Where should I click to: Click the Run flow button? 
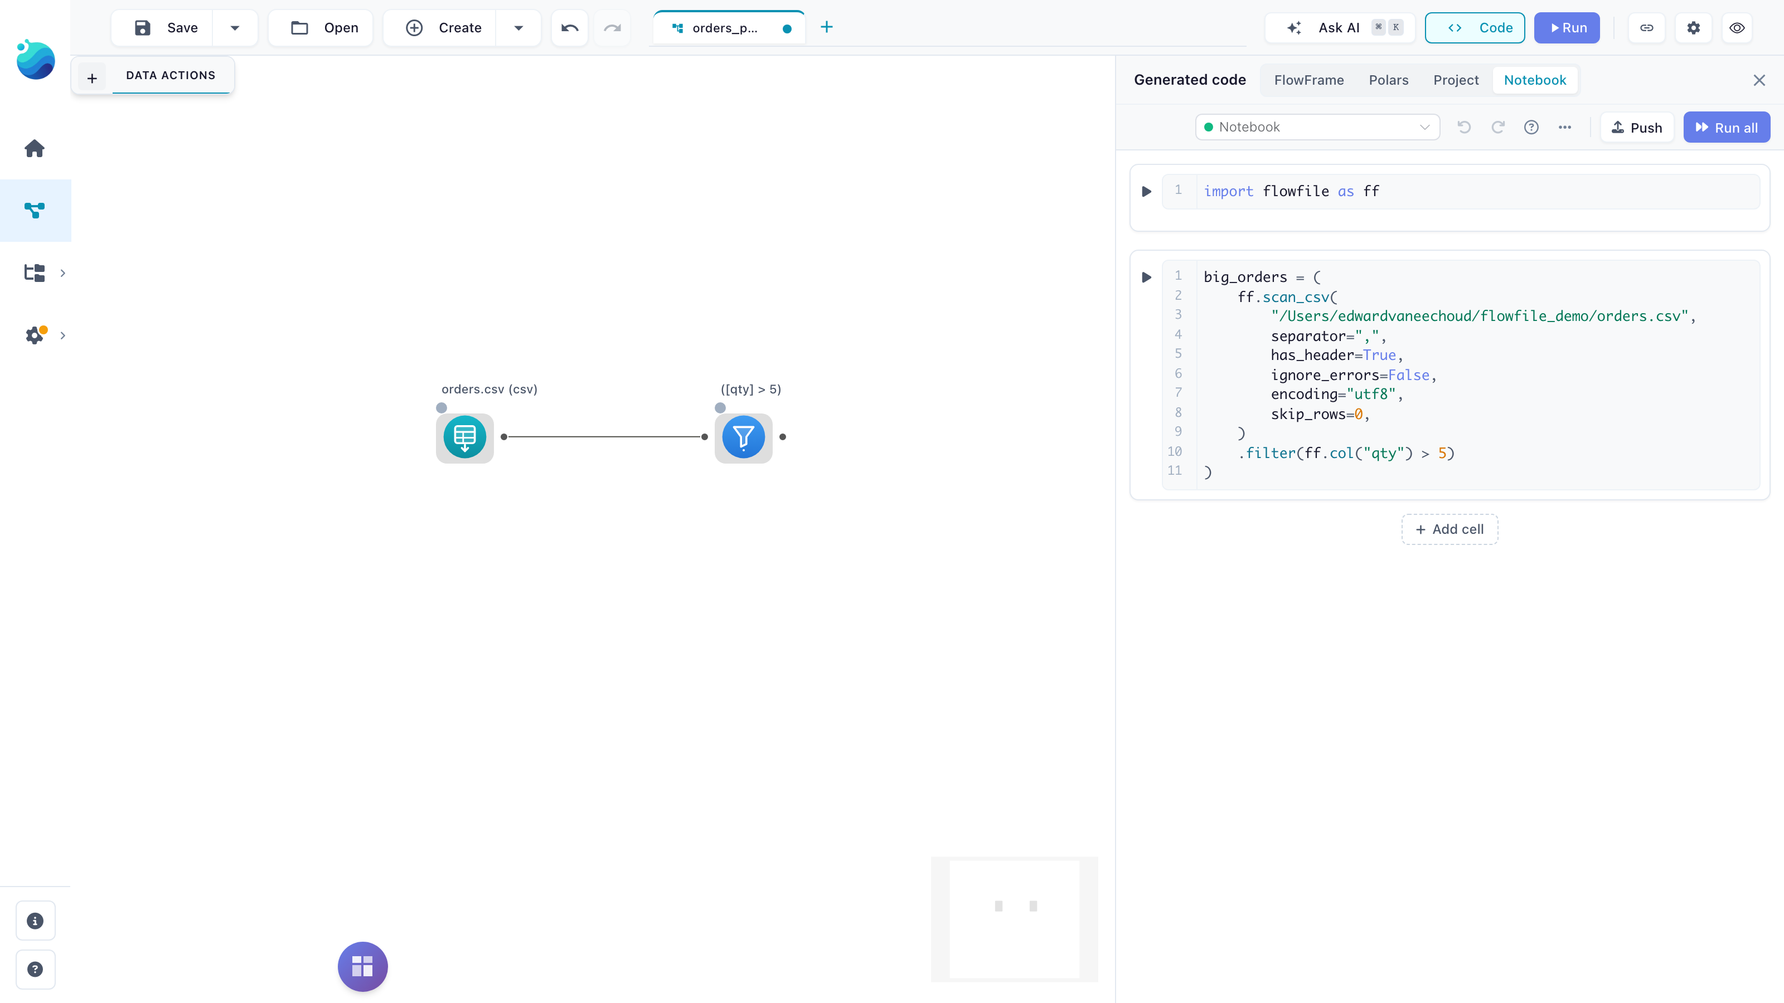[1567, 28]
